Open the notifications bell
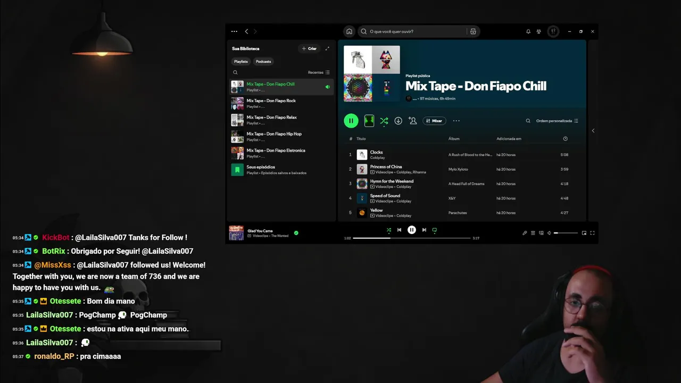 528,31
